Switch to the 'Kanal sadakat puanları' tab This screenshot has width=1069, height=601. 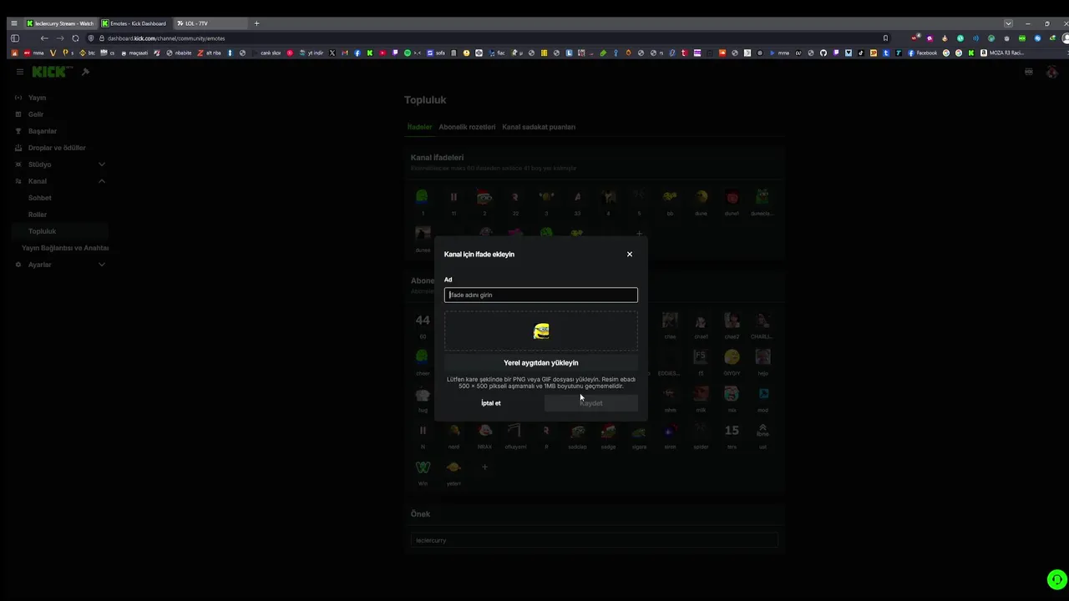pos(539,127)
